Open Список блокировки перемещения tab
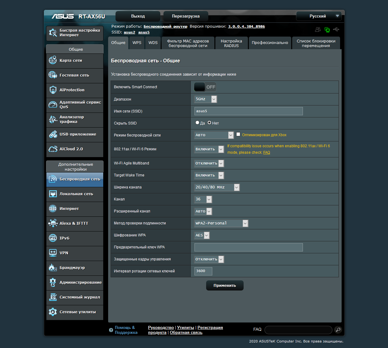This screenshot has height=348, width=388. pos(316,43)
